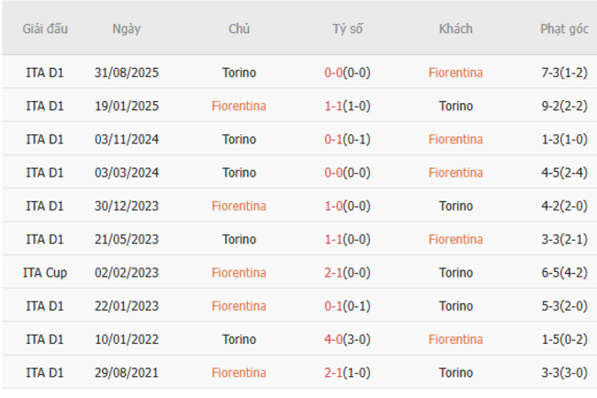The width and height of the screenshot is (597, 398).
Task: Click the corner stat 9-2(2-2)
Action: pos(564,106)
